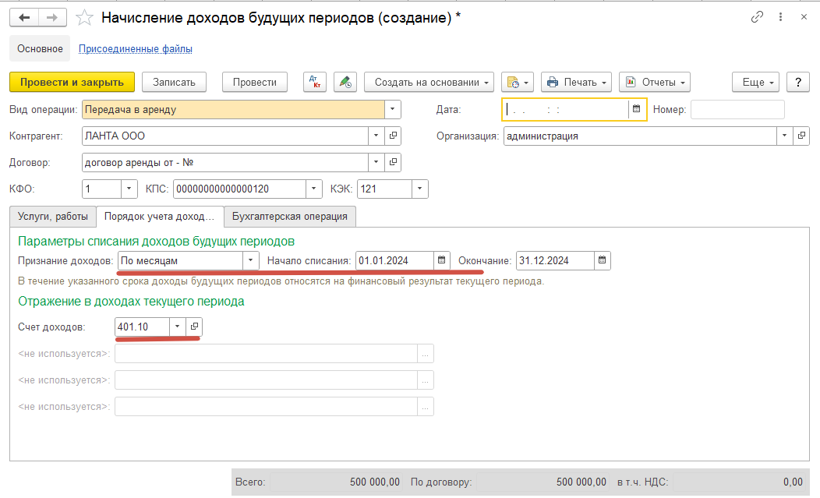Copy link with the chain icon
The height and width of the screenshot is (498, 820).
[757, 17]
